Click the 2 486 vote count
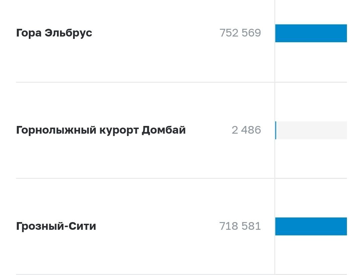 click(246, 130)
